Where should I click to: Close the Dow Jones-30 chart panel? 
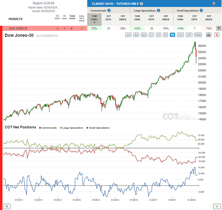(217, 35)
